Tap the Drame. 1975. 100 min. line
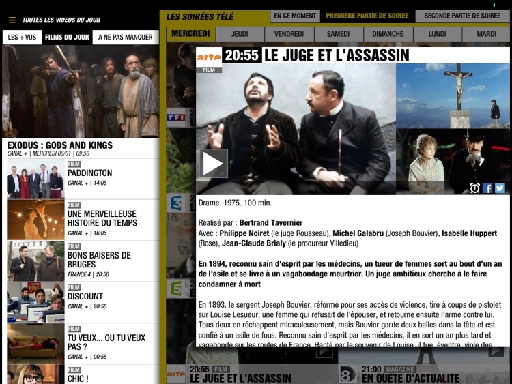This screenshot has width=512, height=384. pyautogui.click(x=235, y=203)
